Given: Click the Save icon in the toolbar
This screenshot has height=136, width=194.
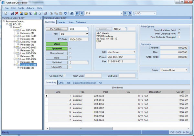Looking at the screenshot, I should point(12,13).
